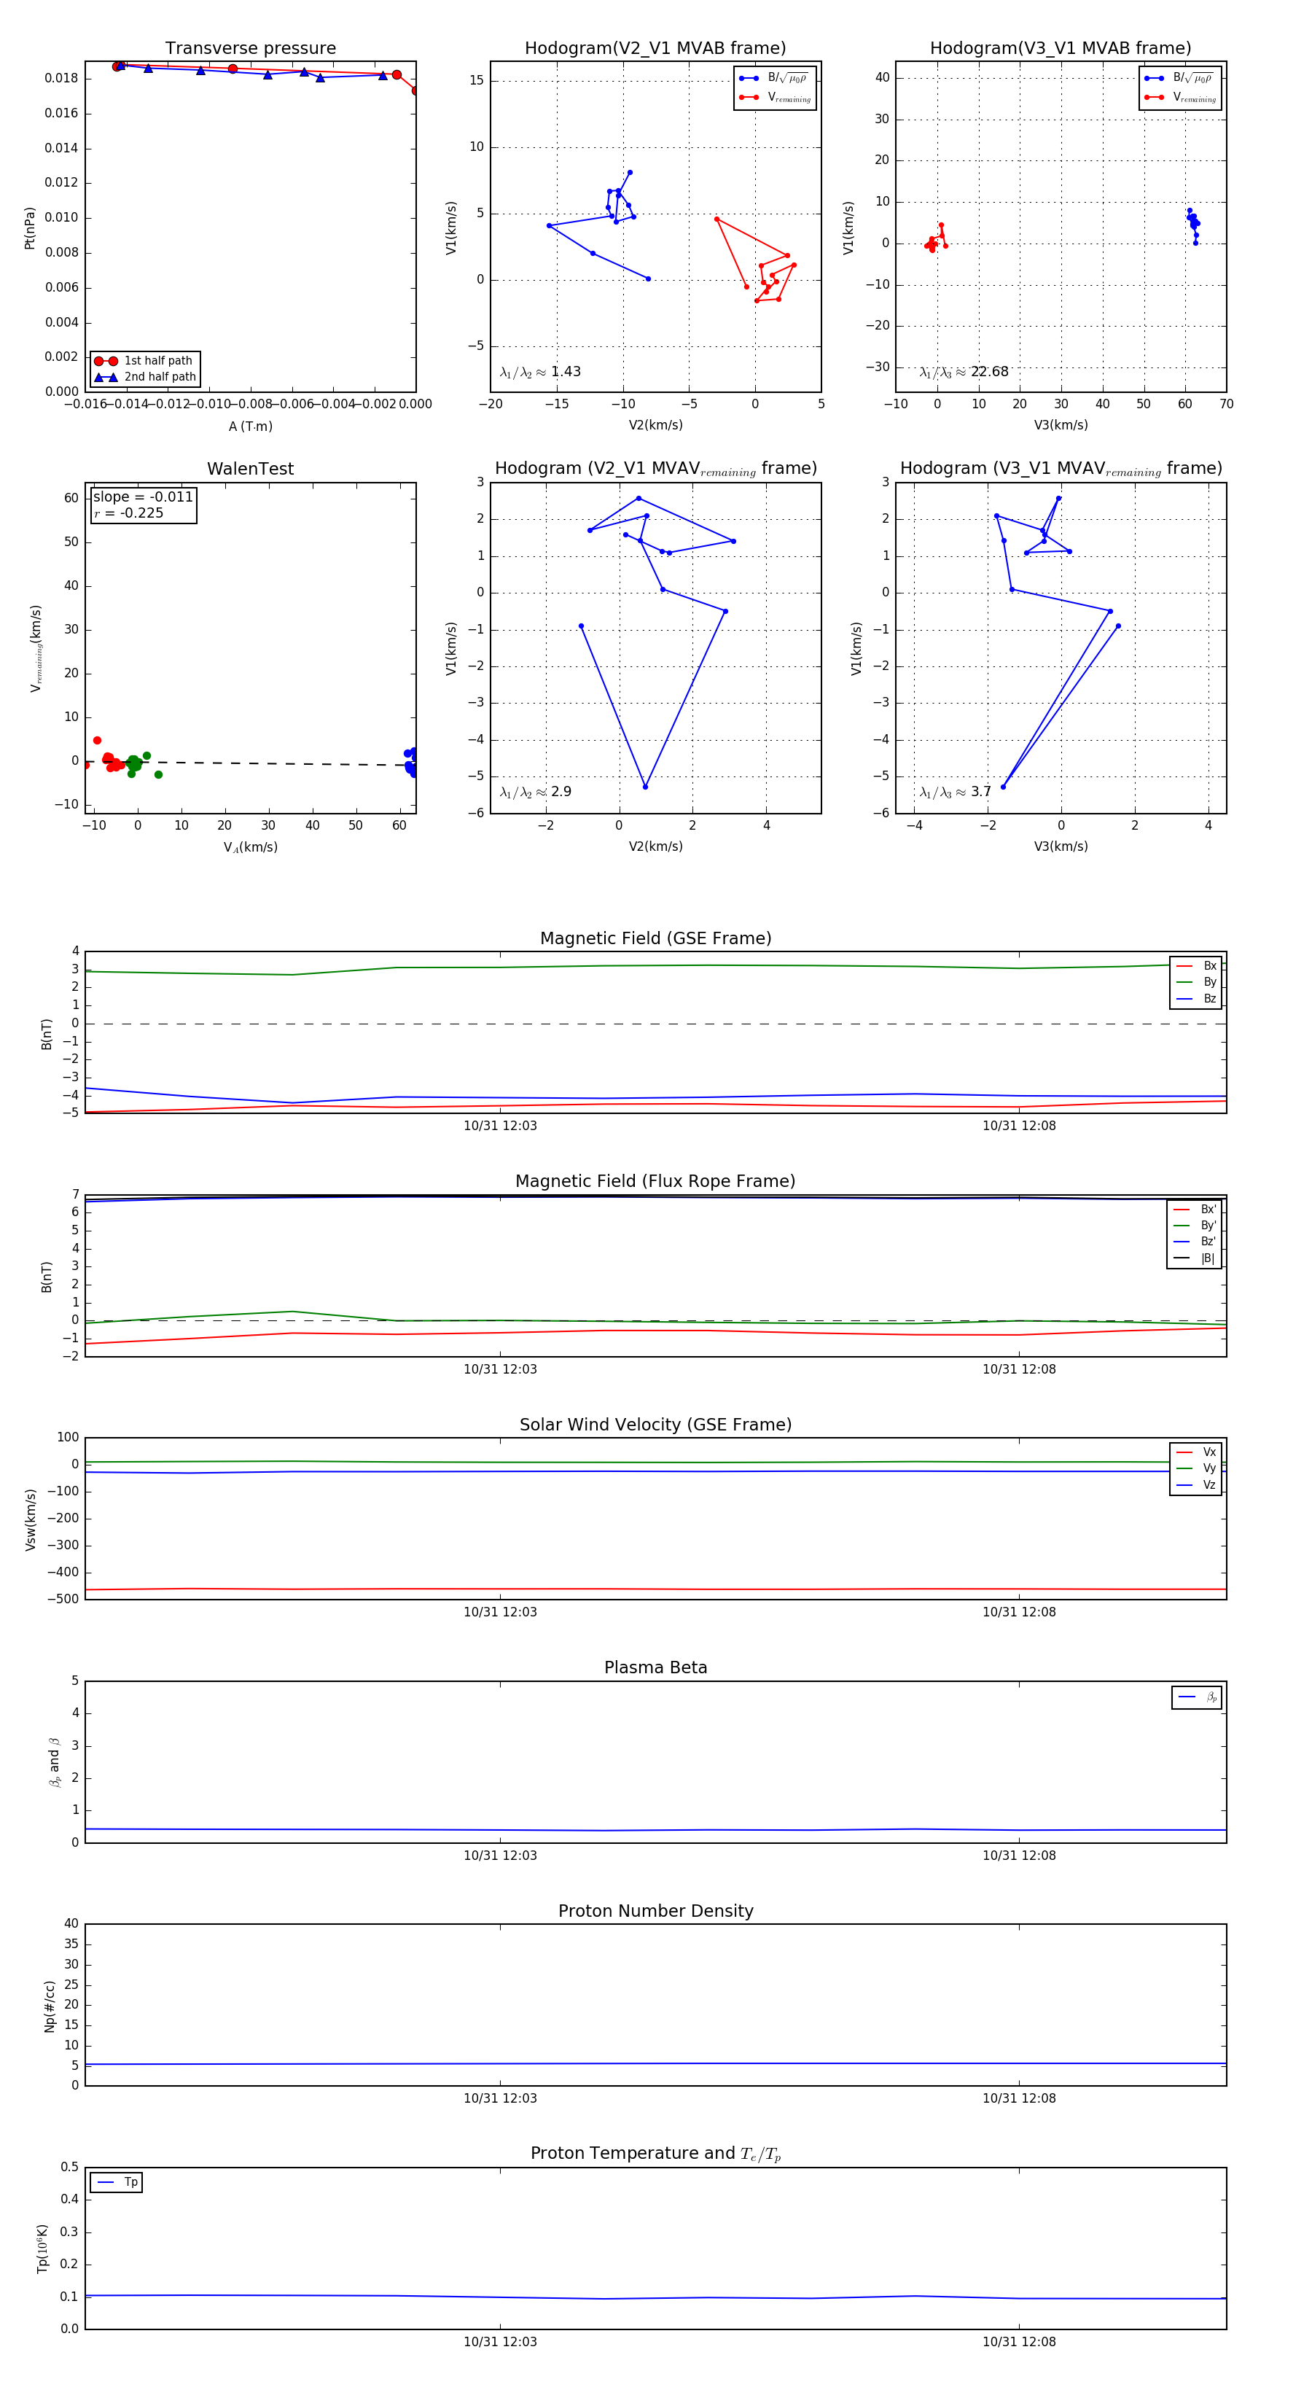The height and width of the screenshot is (2406, 1312).
Task: Click the "VA(km/s)" x-axis label of WalenTest
Action: pyautogui.click(x=250, y=847)
